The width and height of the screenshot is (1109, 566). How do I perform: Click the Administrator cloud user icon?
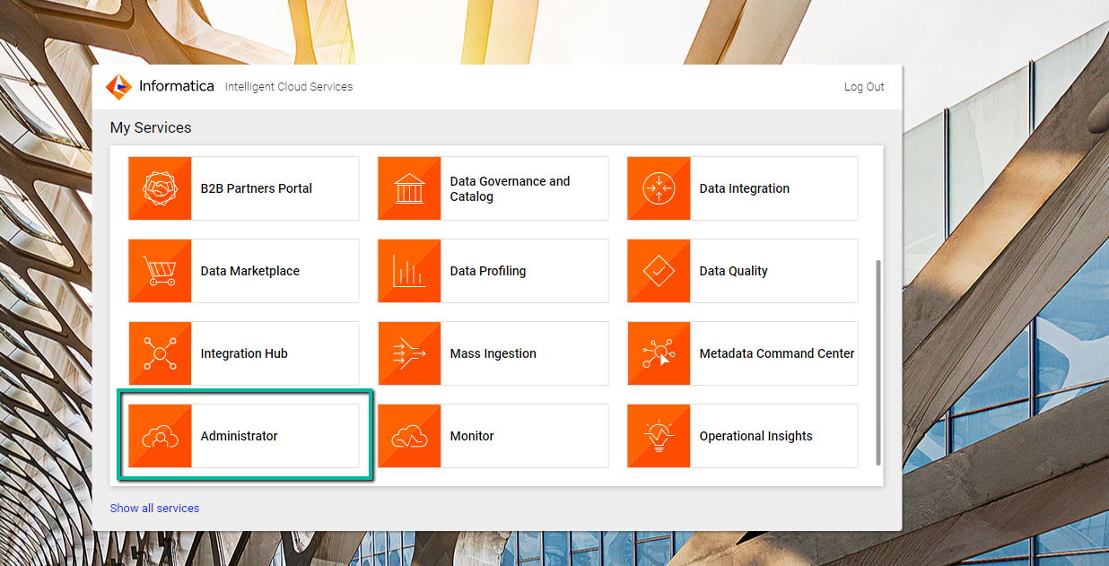(160, 436)
